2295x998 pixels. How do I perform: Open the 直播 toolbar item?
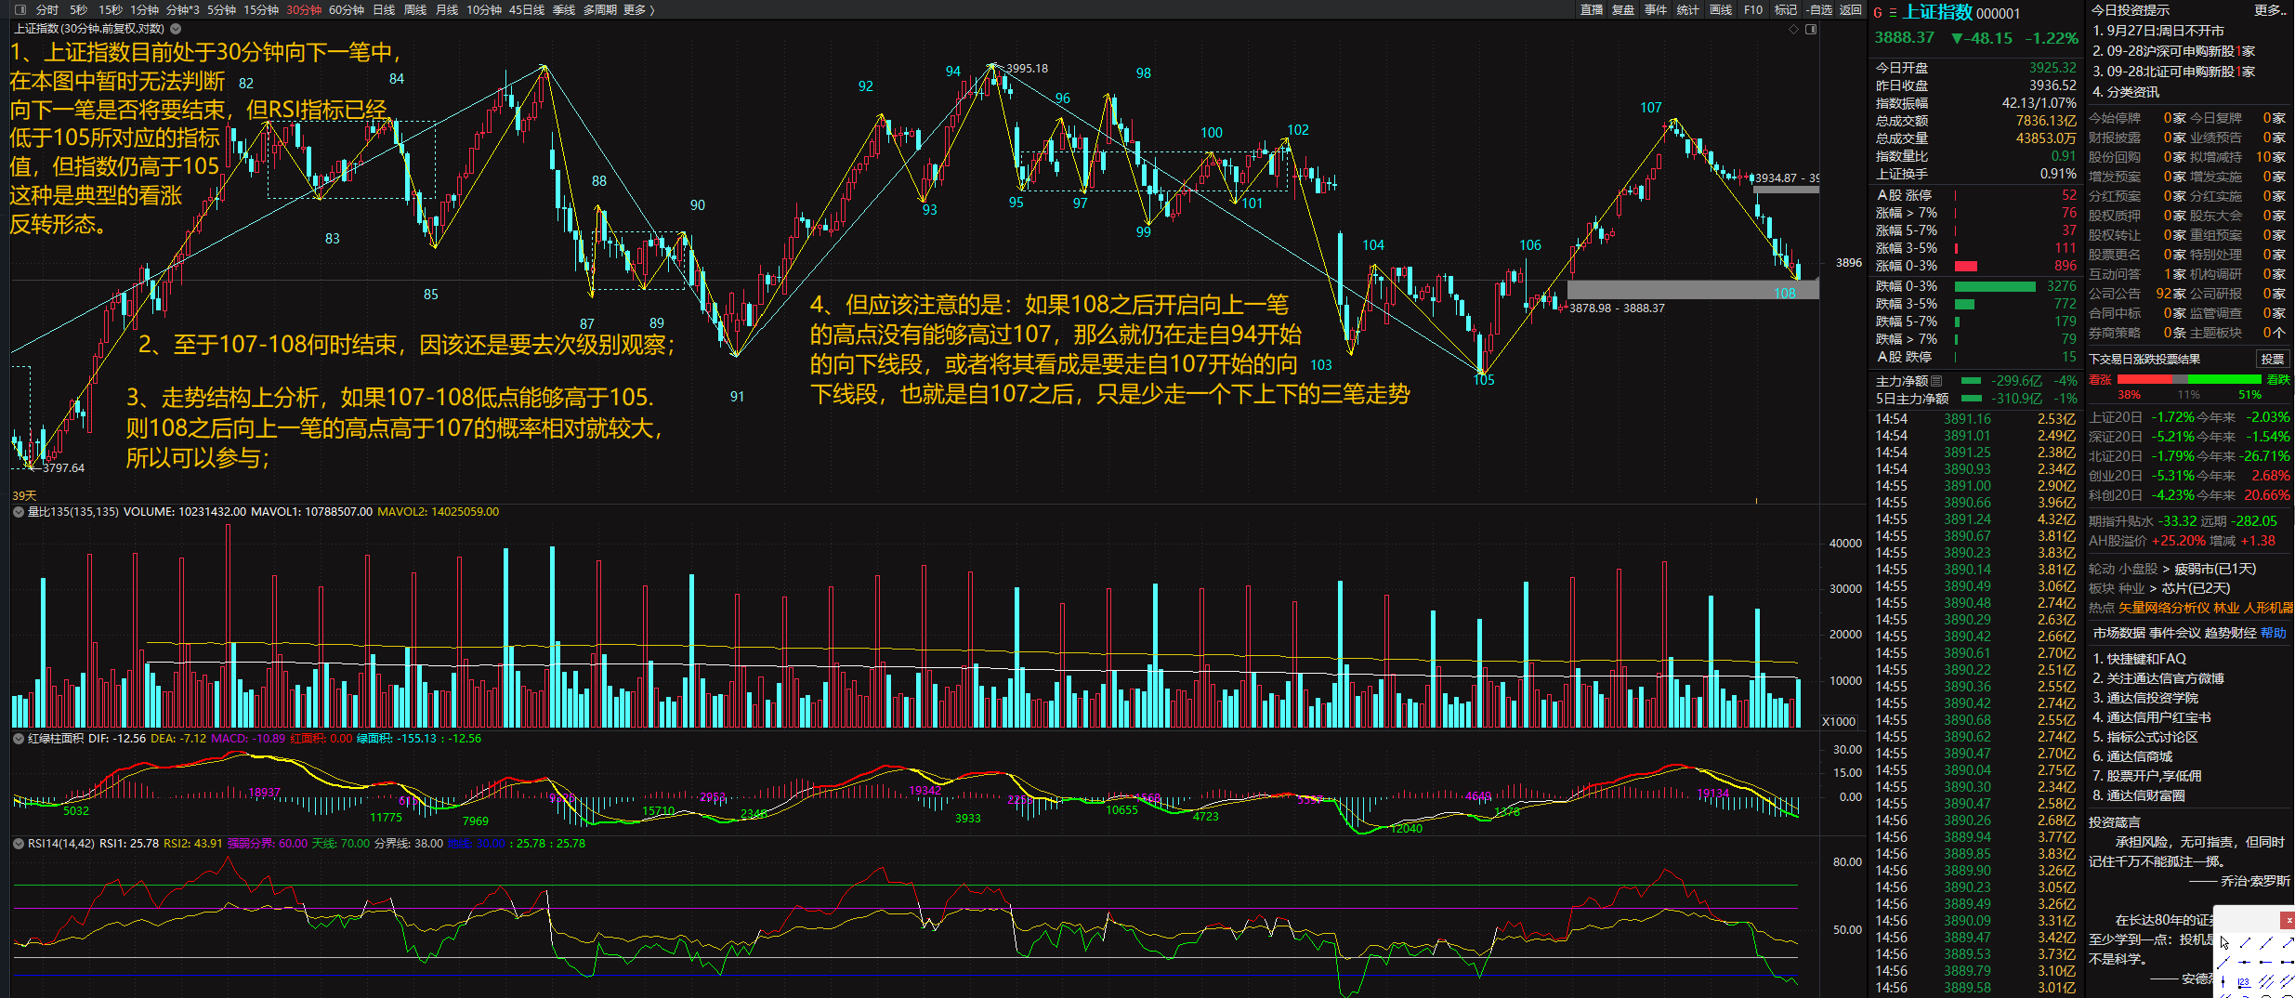click(x=1592, y=9)
